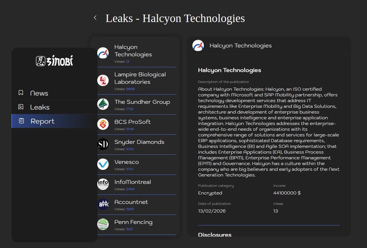
Task: Click the Halcyon logo in the detail header
Action: [198, 45]
